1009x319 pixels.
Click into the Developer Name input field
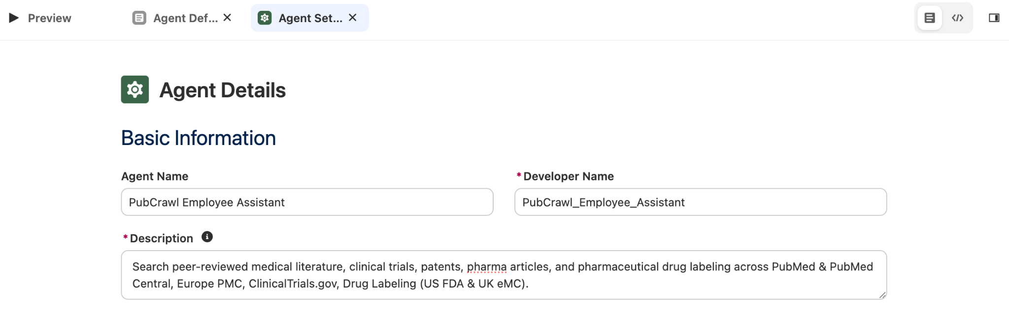pos(701,202)
